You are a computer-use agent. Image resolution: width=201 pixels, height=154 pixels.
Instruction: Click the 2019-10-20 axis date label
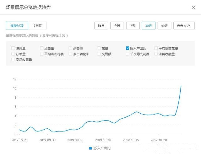tap(159, 140)
